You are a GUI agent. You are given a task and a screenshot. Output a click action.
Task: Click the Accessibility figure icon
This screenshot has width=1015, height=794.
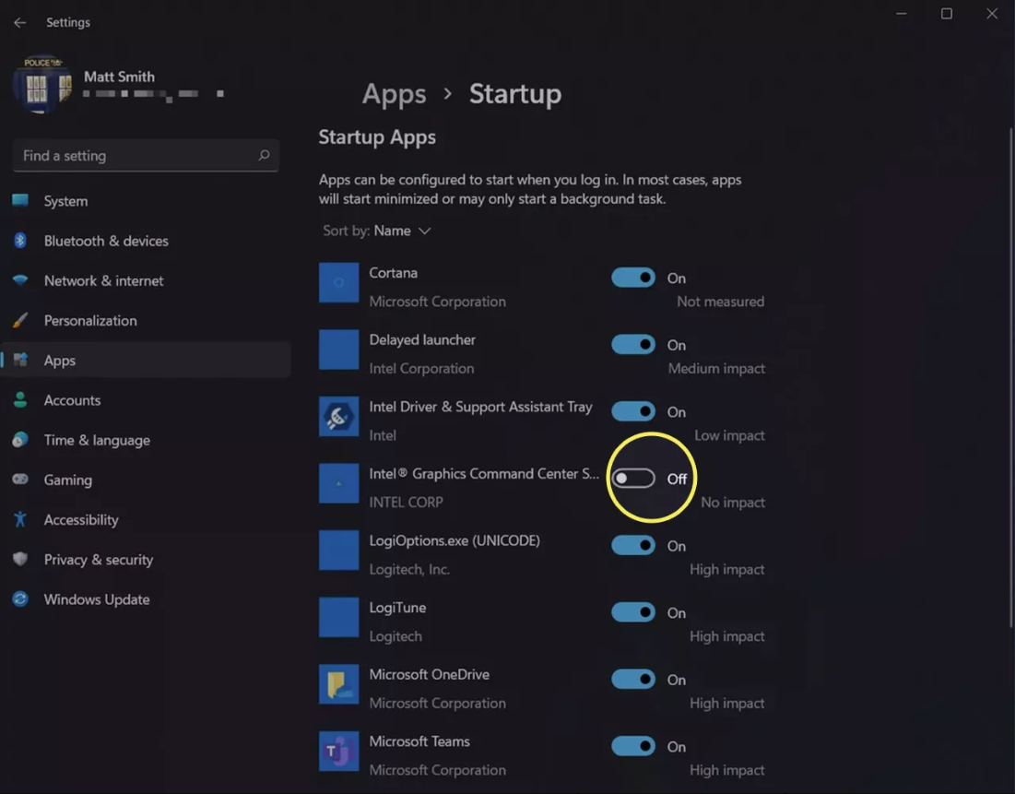click(x=20, y=519)
